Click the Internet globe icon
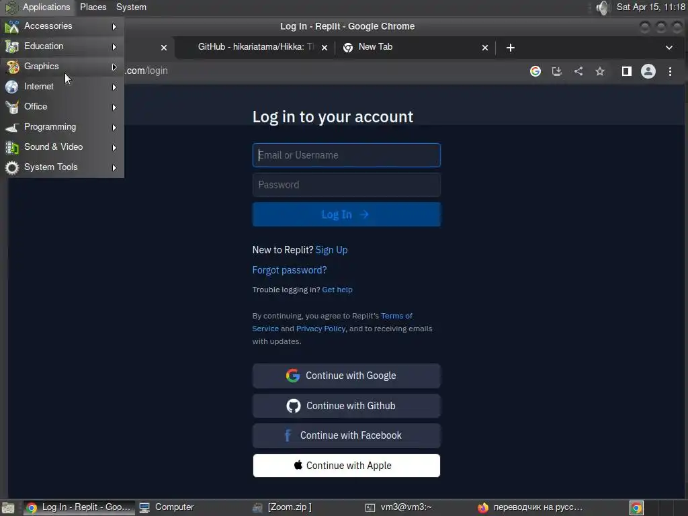The height and width of the screenshot is (516, 688). [12, 87]
